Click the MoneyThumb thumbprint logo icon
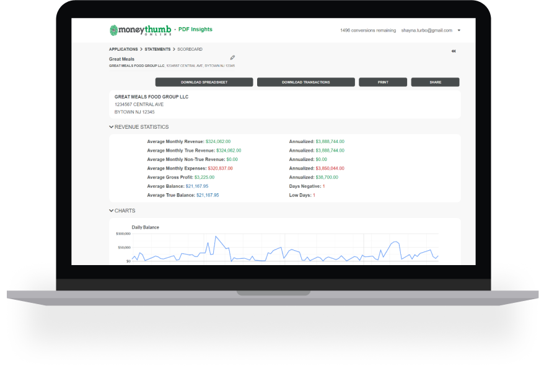 [113, 30]
